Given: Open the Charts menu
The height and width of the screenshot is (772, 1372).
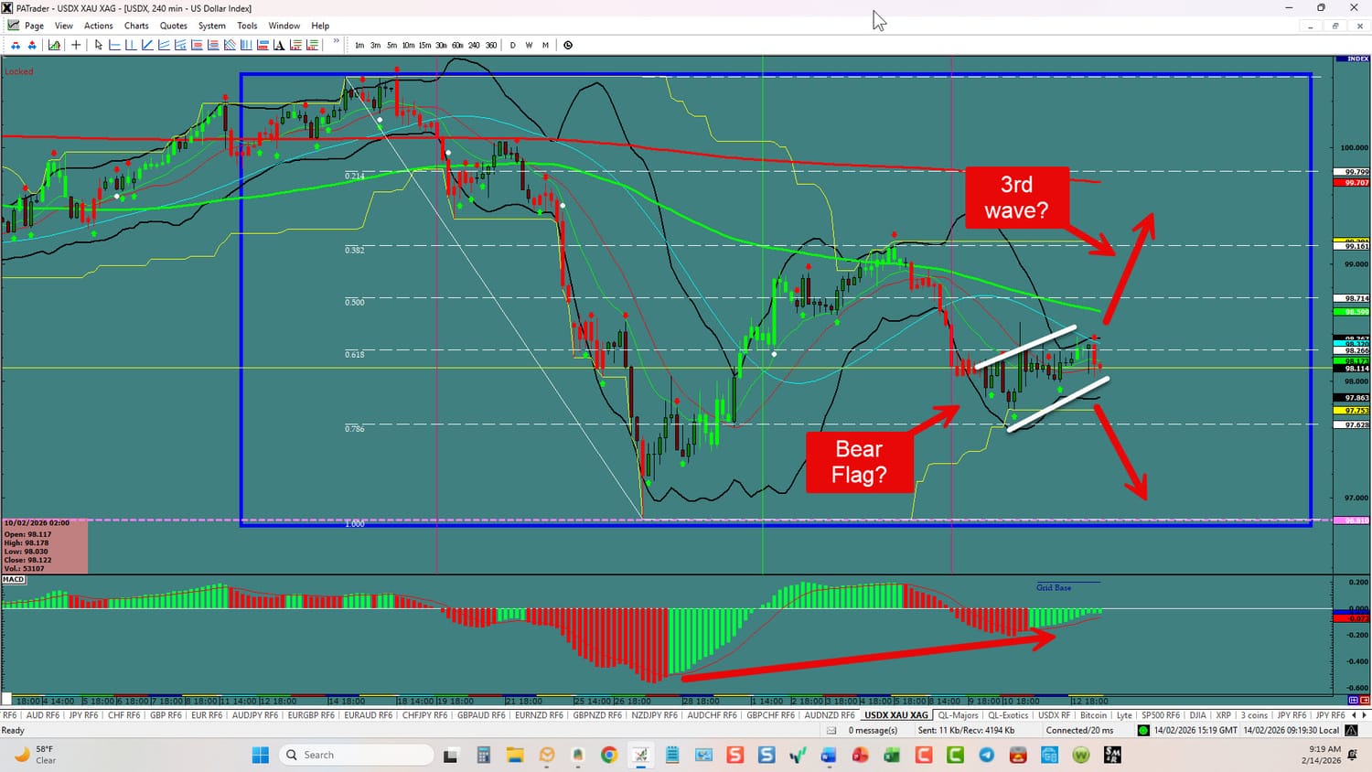Looking at the screenshot, I should point(136,26).
